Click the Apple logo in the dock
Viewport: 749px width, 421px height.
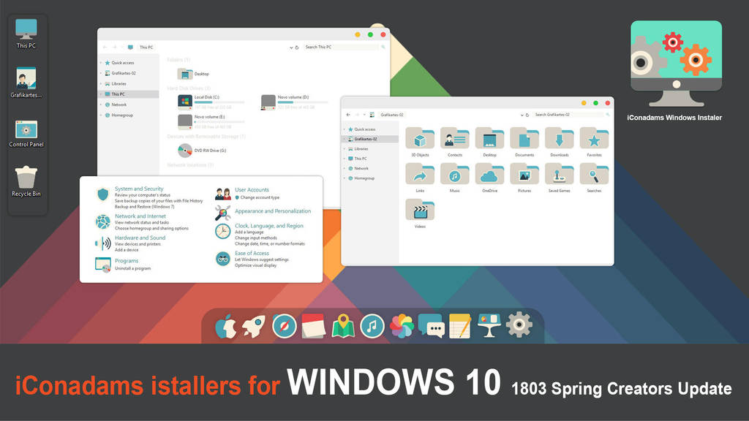[x=225, y=327]
